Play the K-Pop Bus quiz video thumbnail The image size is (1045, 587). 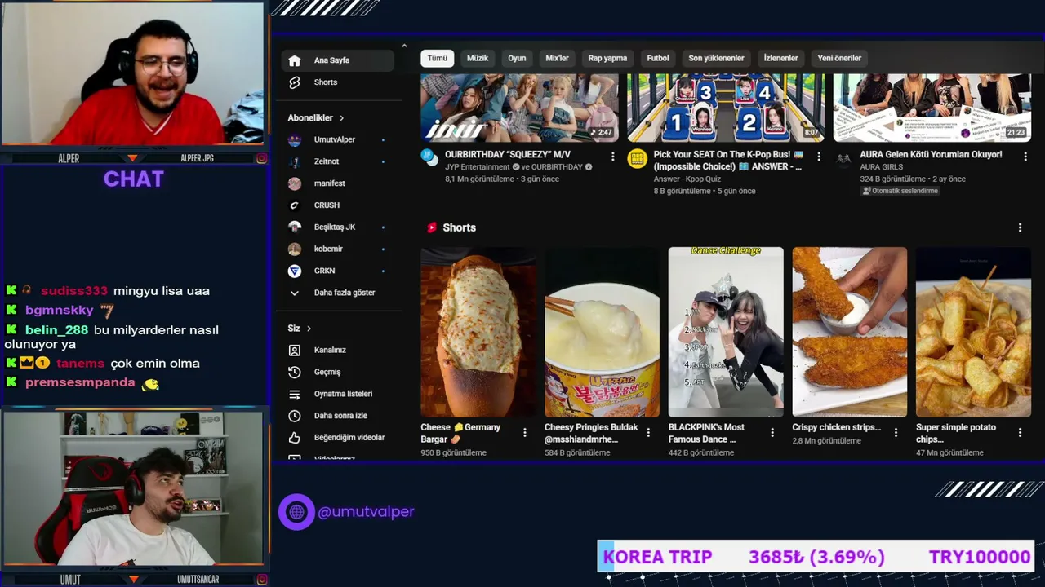[726, 108]
